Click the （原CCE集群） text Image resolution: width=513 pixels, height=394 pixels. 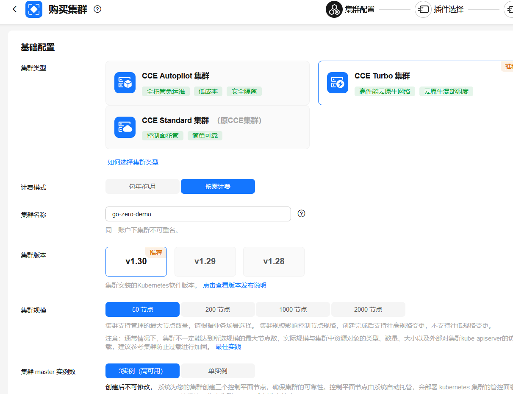239,120
